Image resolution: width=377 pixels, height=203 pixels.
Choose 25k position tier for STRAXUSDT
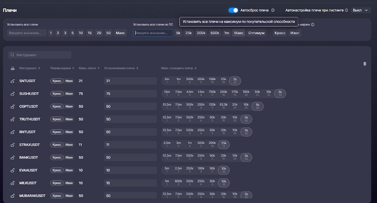(x=223, y=145)
